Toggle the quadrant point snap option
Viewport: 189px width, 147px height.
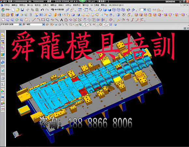coord(101,24)
